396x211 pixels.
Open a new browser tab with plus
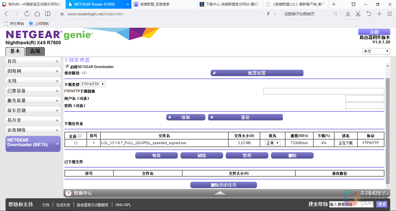tap(334, 4)
